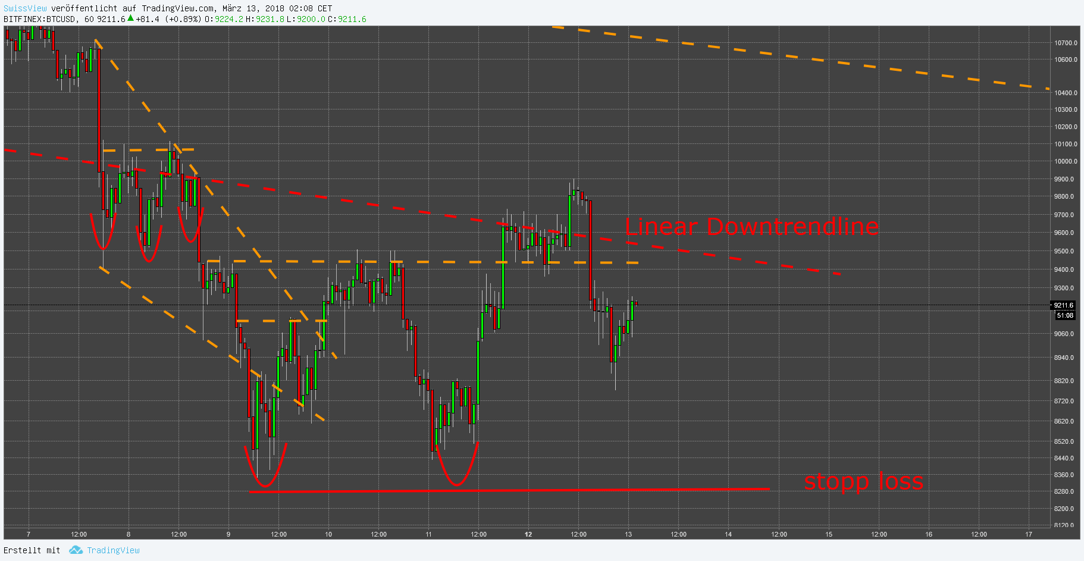Screen dimensions: 1084x561
Task: Click date label 16 on time axis
Action: [x=929, y=534]
